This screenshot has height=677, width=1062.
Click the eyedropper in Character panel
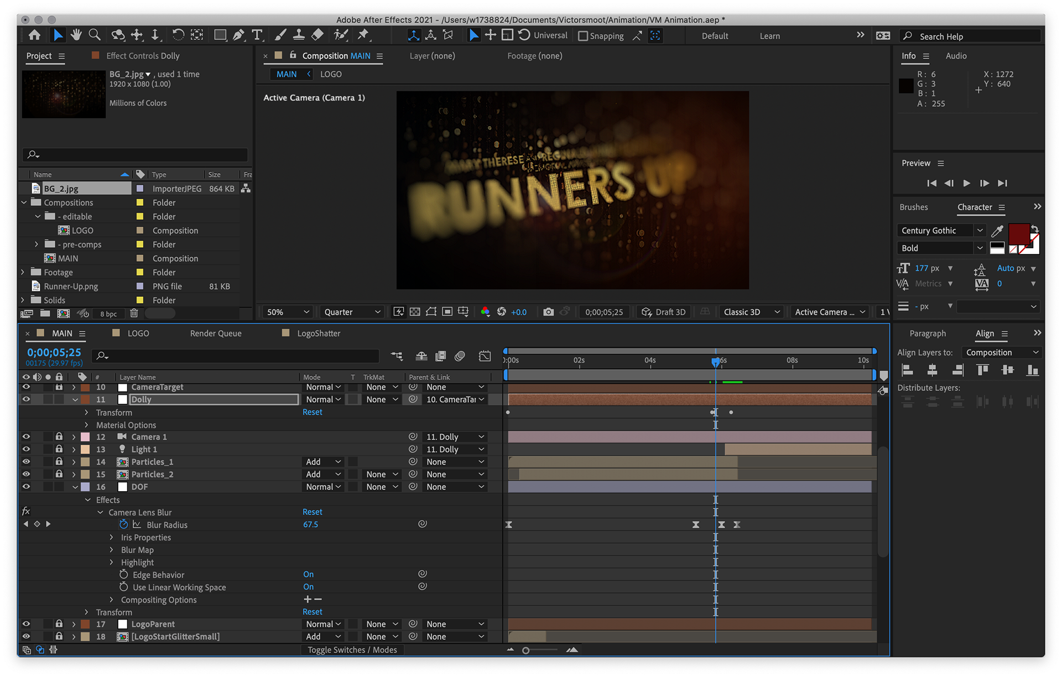997,231
